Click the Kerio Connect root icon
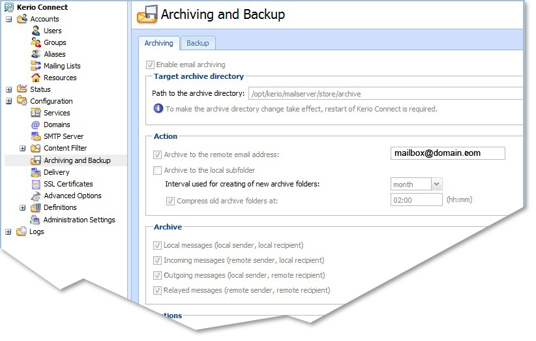The width and height of the screenshot is (536, 341). point(9,7)
